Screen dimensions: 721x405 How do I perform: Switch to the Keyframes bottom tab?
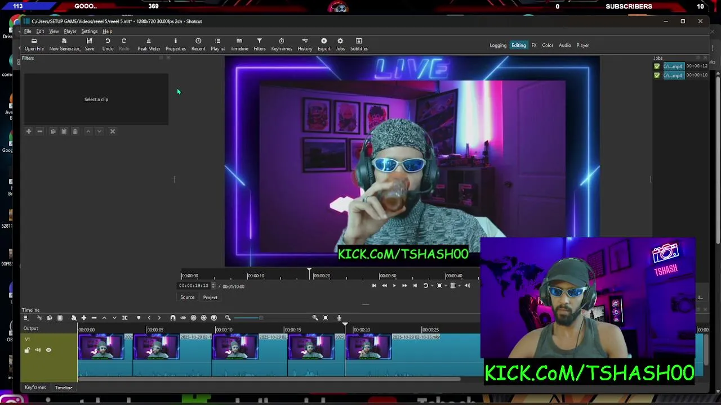(35, 388)
